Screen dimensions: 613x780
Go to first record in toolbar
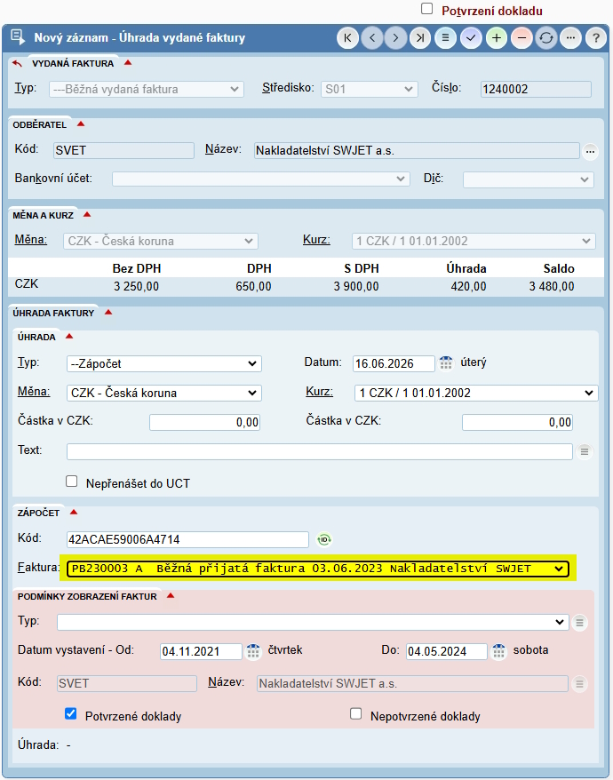tap(347, 38)
